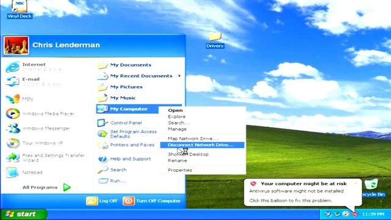Open Help and Support icon
391x220 pixels.
tap(103, 159)
